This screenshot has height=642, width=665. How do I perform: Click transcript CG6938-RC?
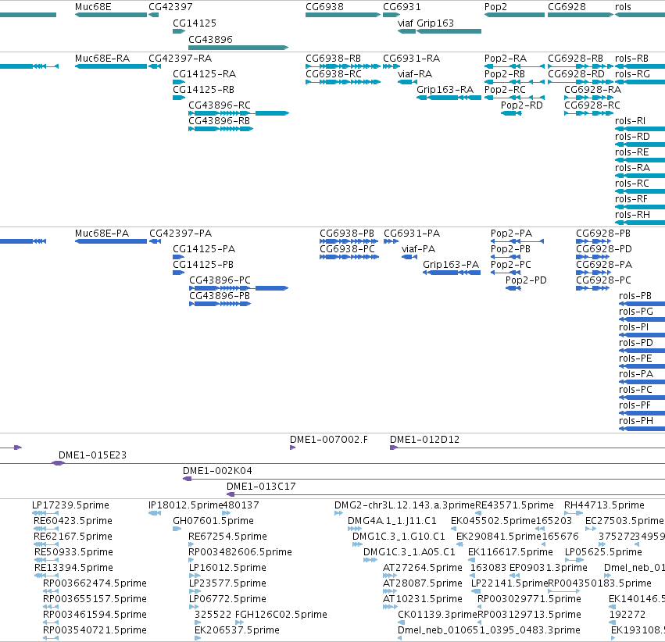point(334,73)
